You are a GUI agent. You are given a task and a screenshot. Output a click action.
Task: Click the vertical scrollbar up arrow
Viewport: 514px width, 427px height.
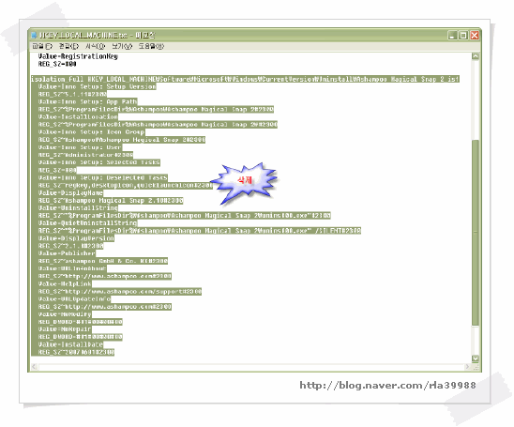pos(476,56)
